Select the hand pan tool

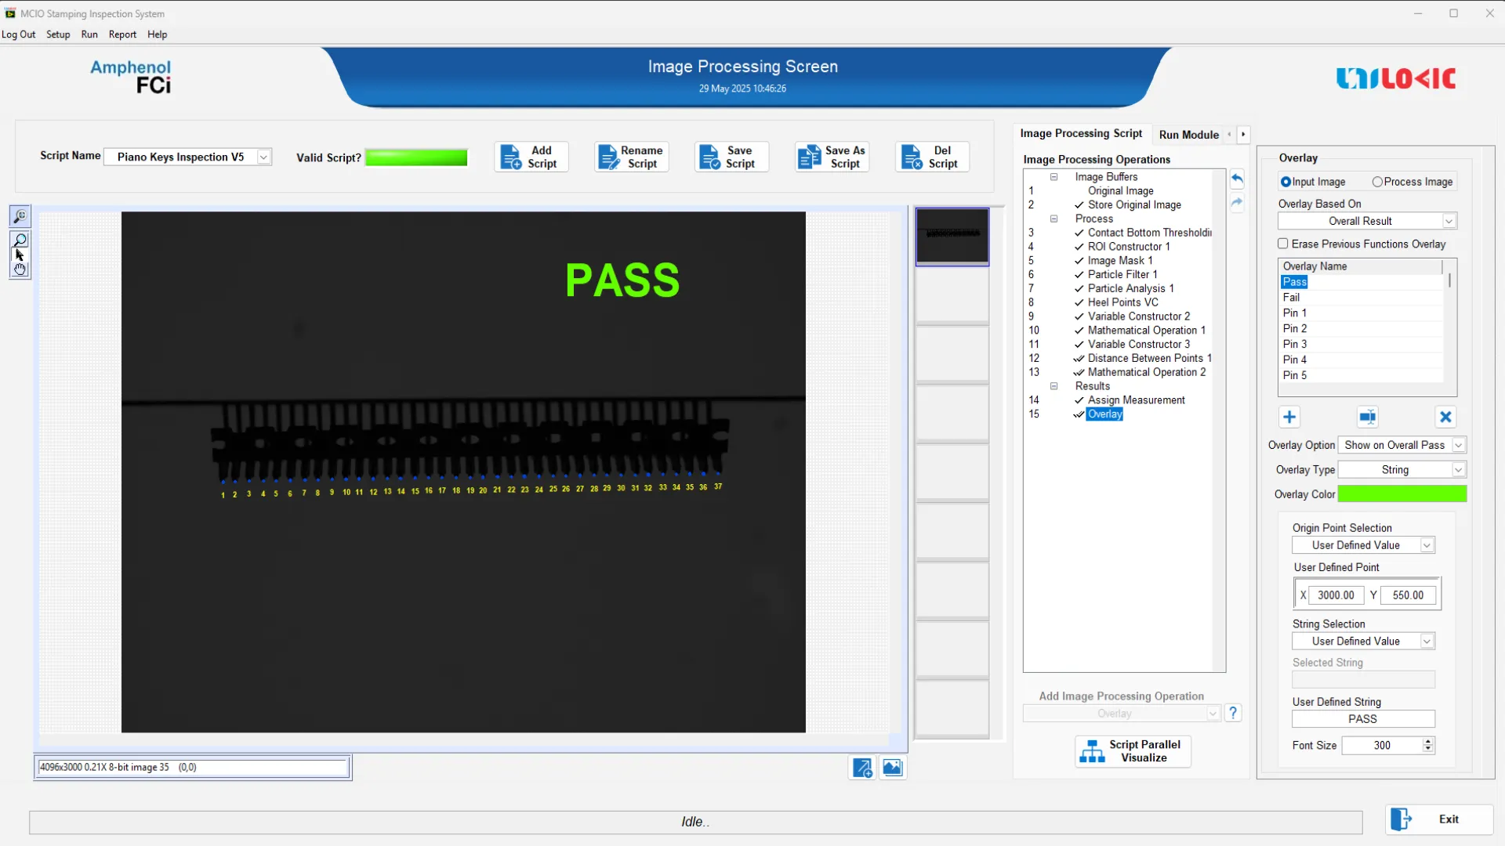pos(20,269)
